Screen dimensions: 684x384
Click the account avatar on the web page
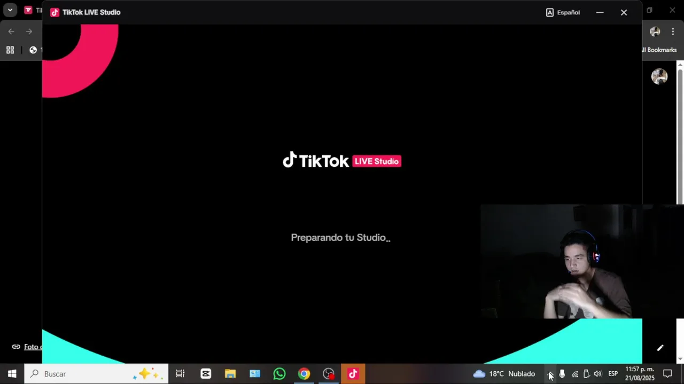(659, 76)
